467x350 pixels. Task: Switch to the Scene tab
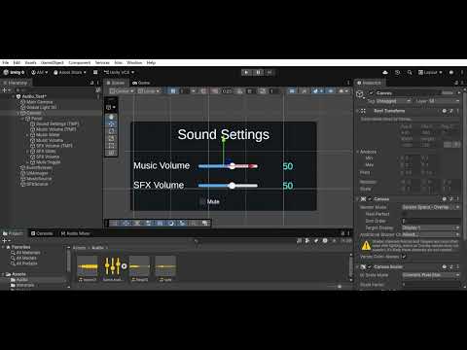tap(116, 83)
